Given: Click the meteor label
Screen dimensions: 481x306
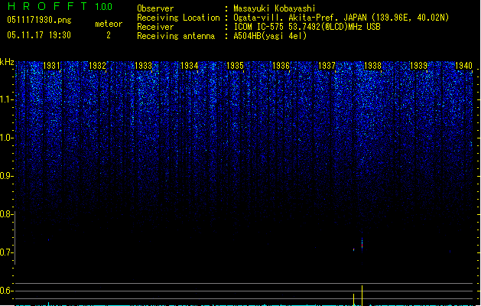Looking at the screenshot, I should [x=109, y=24].
